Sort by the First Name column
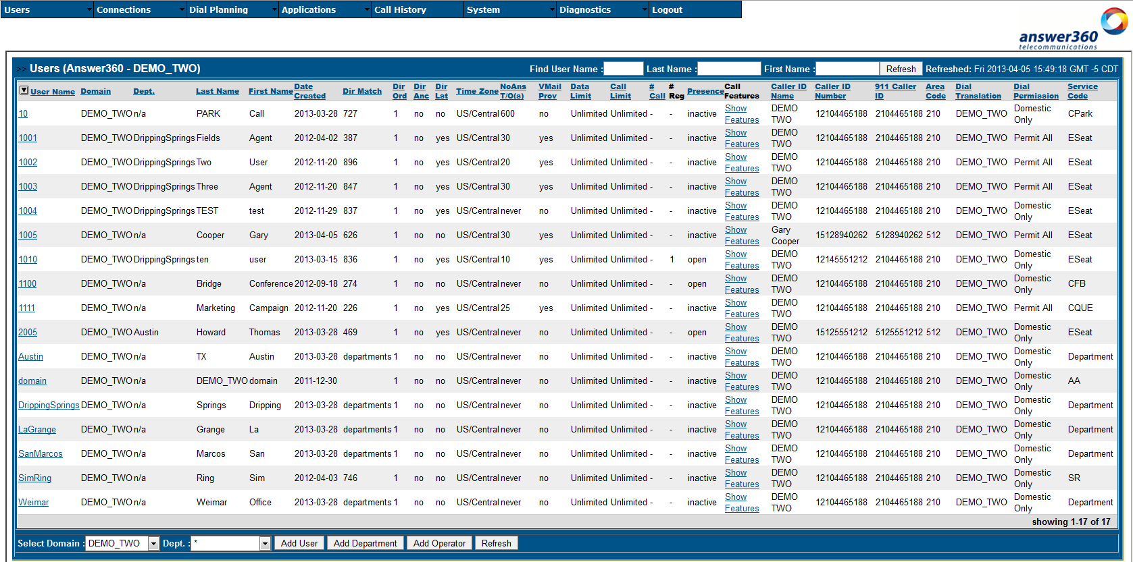This screenshot has width=1133, height=562. (271, 91)
